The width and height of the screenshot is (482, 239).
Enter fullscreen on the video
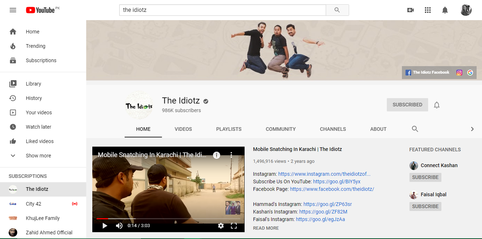[234, 226]
